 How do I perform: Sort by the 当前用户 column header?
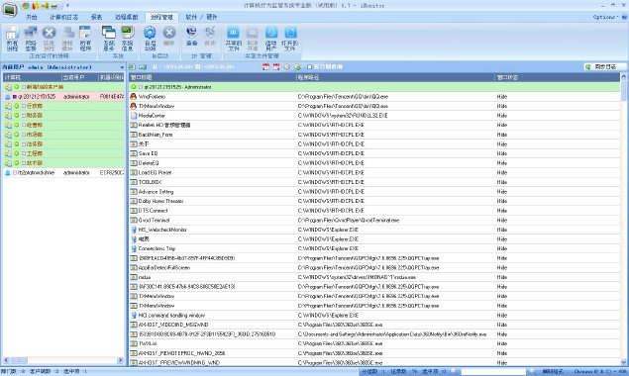tap(79, 77)
